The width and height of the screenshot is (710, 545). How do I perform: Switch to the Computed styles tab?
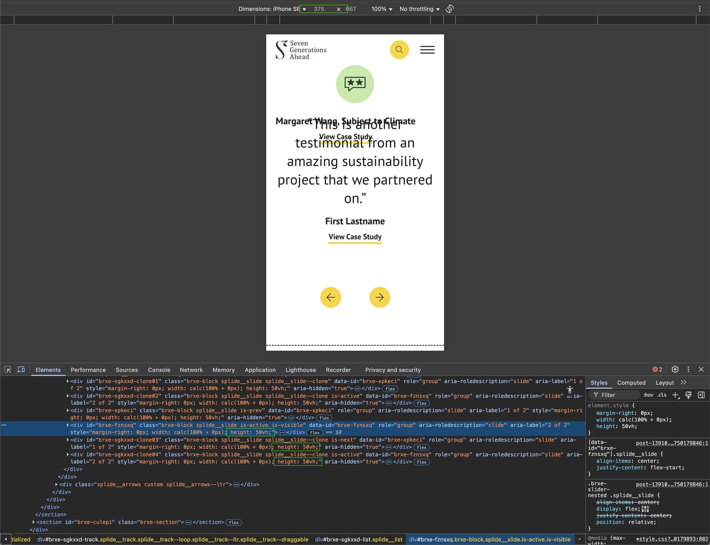(x=631, y=383)
